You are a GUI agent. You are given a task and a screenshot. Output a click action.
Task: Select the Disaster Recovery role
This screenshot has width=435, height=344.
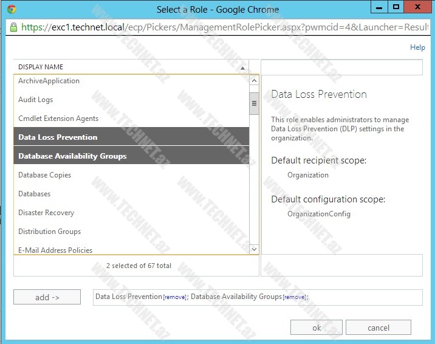pos(46,213)
